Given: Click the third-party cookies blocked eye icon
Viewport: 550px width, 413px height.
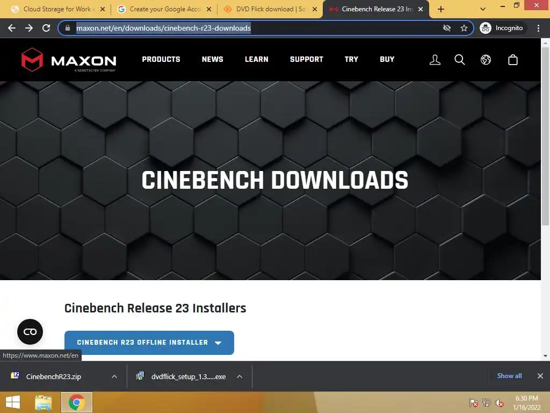Looking at the screenshot, I should (446, 28).
